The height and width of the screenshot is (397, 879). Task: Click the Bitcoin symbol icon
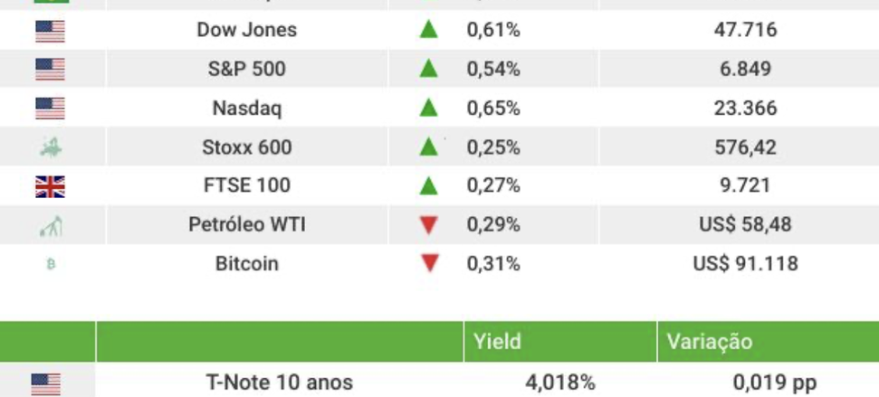[51, 265]
